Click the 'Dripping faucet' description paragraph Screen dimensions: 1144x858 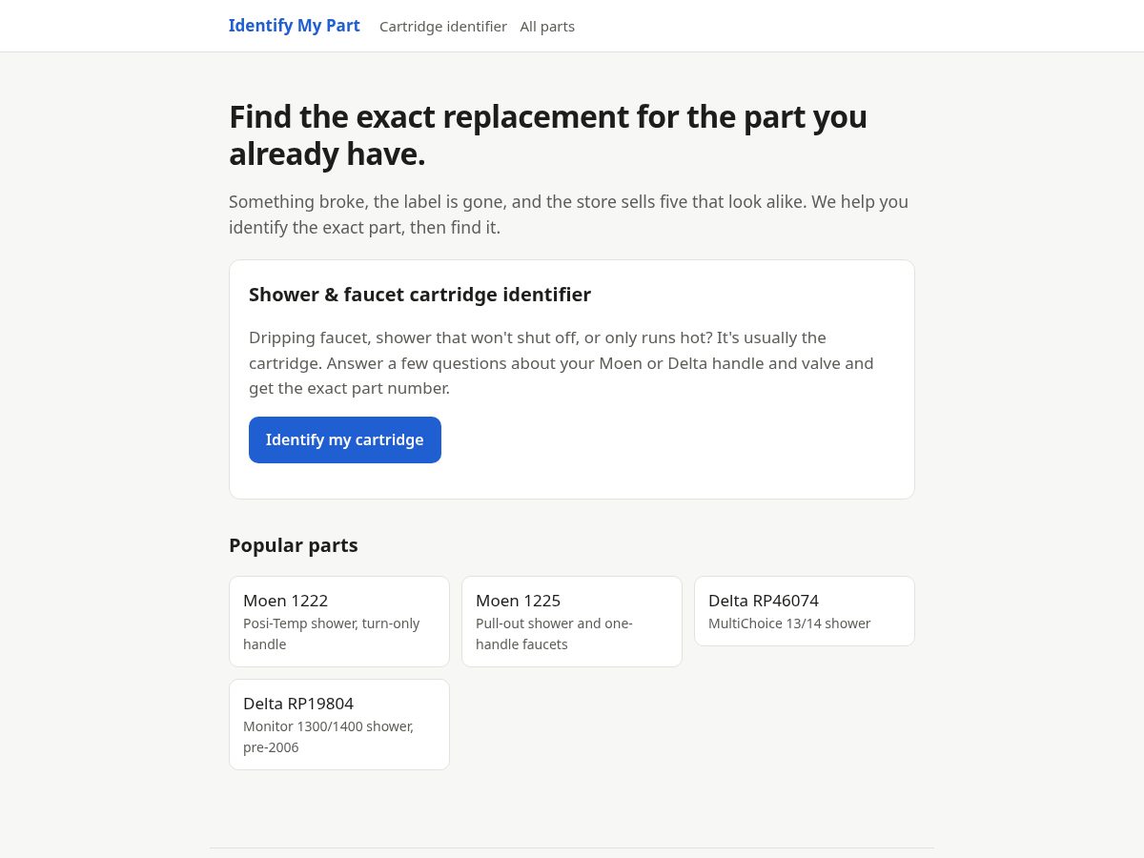click(562, 363)
